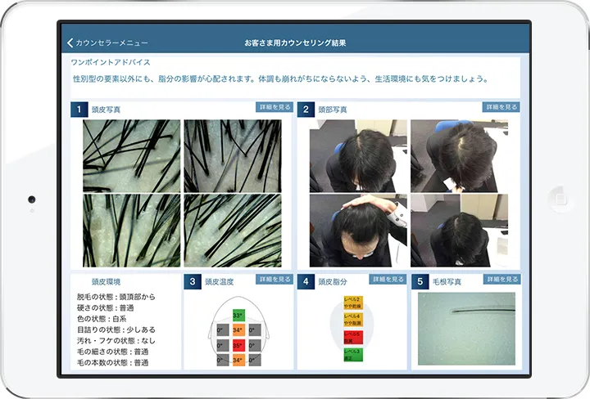Select the bottom-left scalp microscope photo

pyautogui.click(x=131, y=231)
